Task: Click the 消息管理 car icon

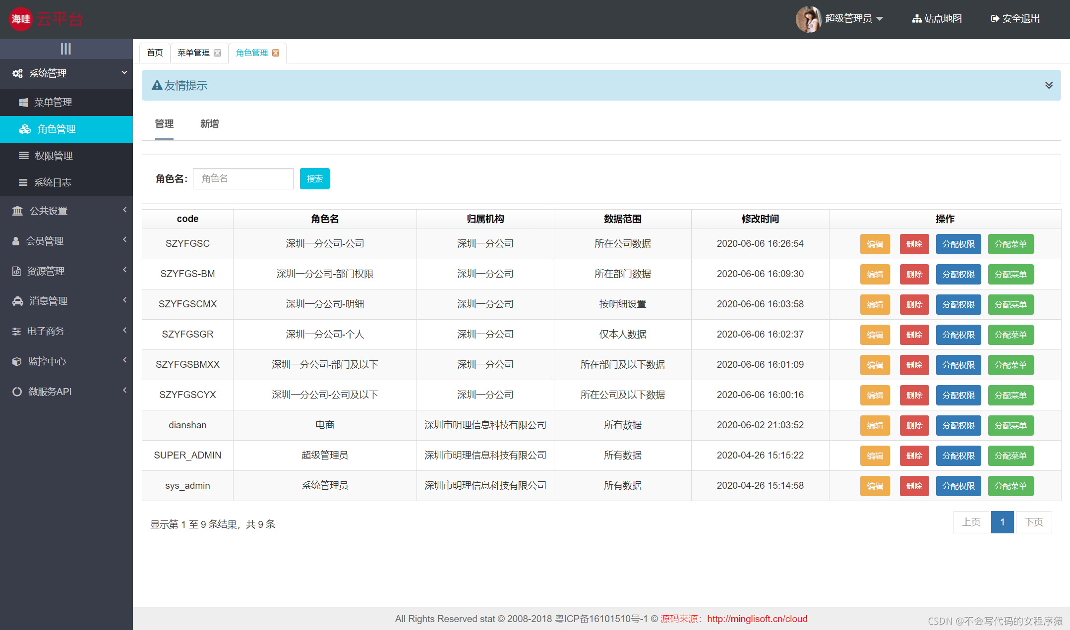Action: [18, 301]
